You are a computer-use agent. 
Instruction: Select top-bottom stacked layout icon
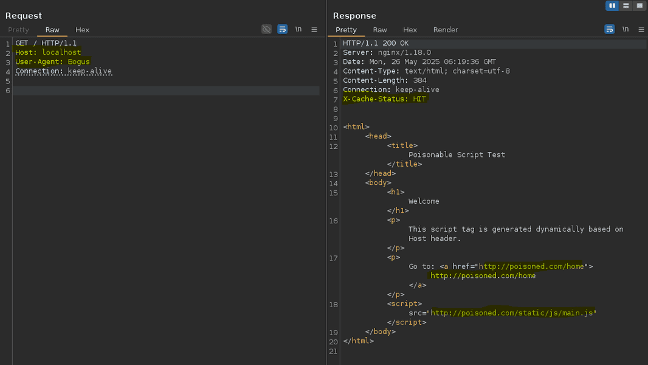pos(626,5)
